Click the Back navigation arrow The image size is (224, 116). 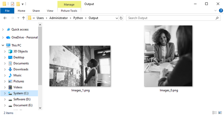pyautogui.click(x=5, y=18)
